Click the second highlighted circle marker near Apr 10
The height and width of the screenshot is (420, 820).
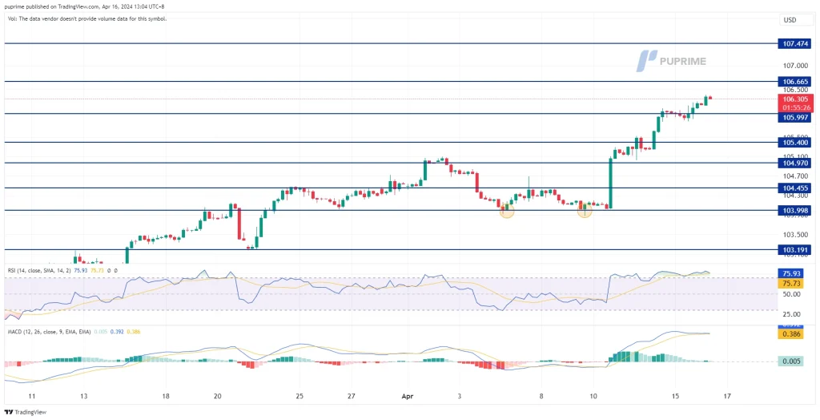(585, 211)
